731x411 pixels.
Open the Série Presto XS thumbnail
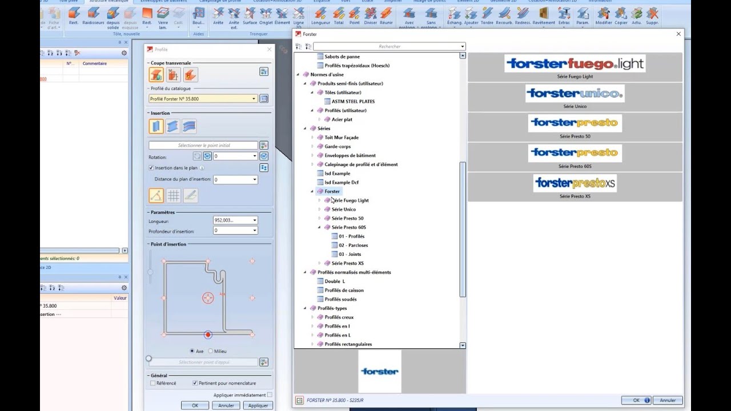coord(575,187)
